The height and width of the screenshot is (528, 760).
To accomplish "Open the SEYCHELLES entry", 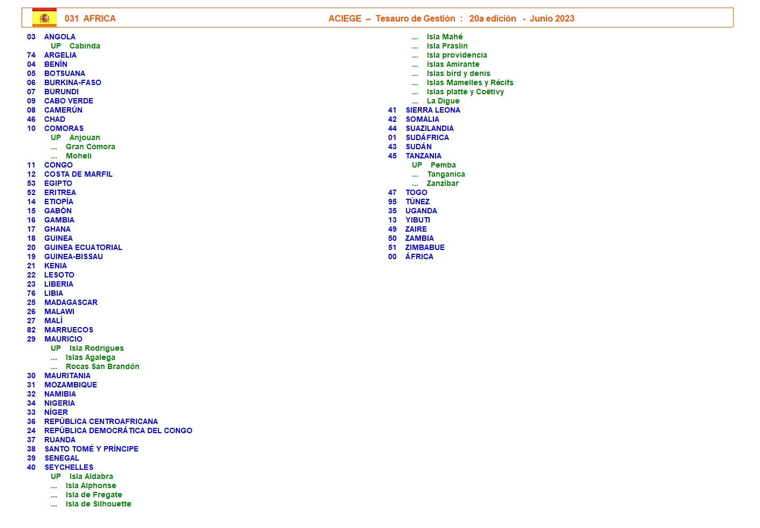I will (x=68, y=467).
